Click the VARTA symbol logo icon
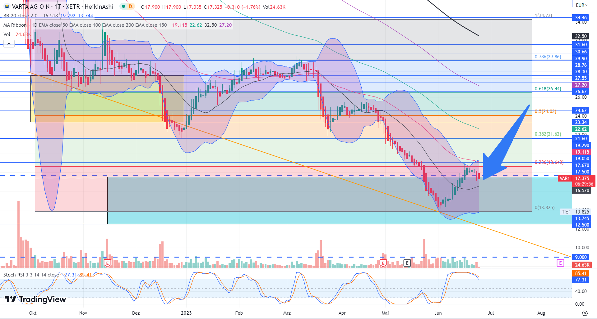The image size is (597, 319). point(7,7)
